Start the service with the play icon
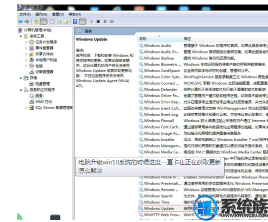The image size is (268, 222). click(x=92, y=22)
